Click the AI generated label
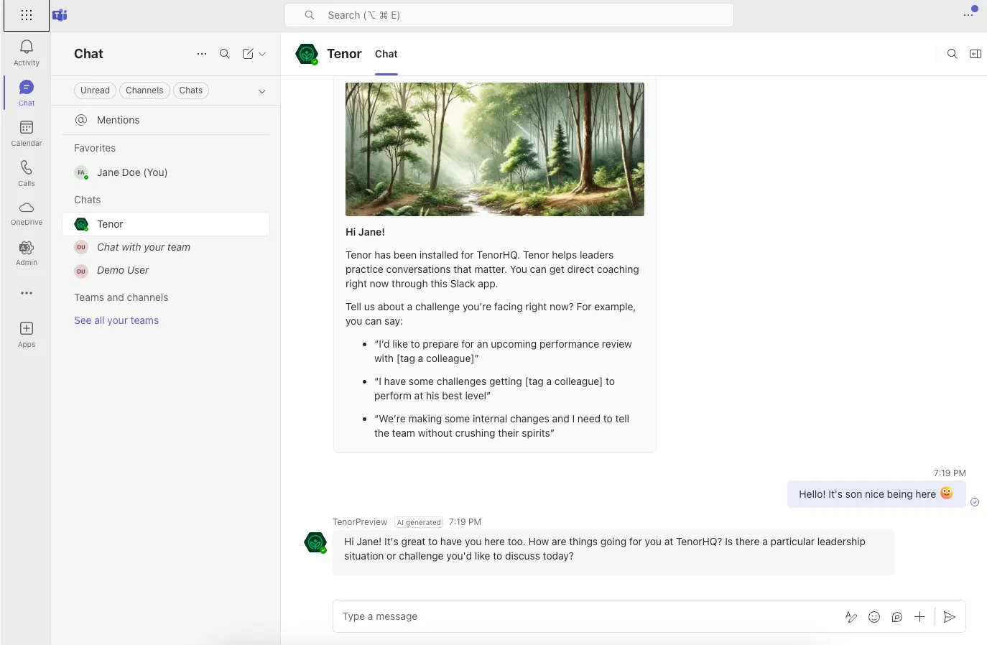 (420, 522)
